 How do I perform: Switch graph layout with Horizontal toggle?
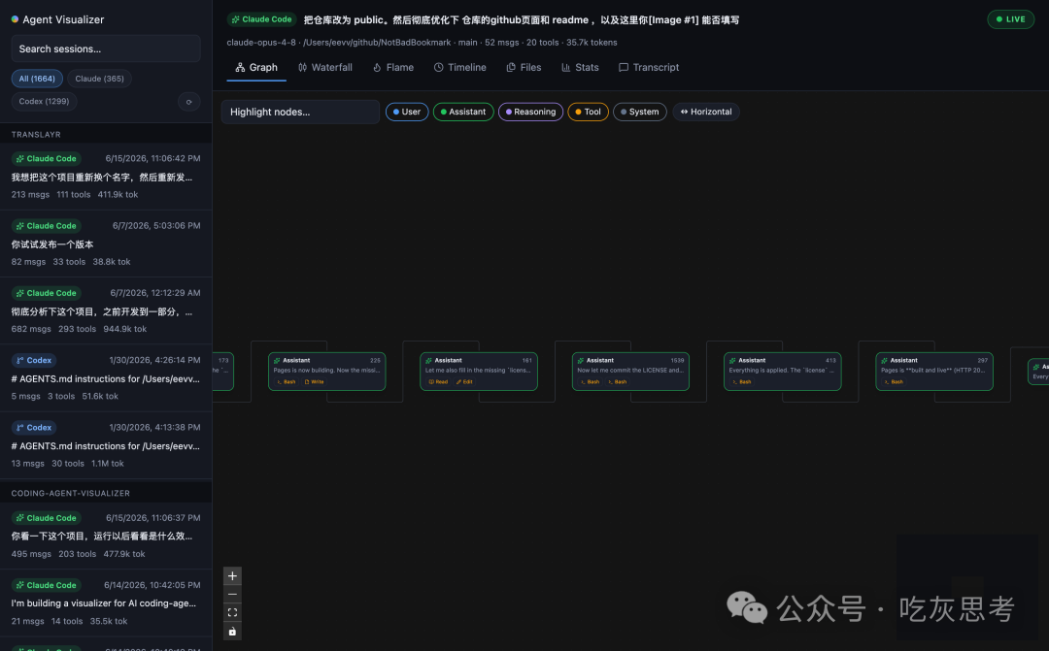click(x=706, y=112)
